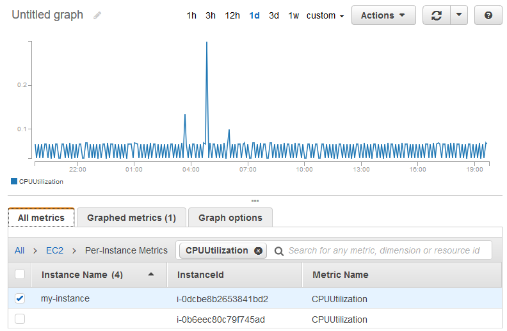Open the Actions dropdown menu
The width and height of the screenshot is (507, 331).
click(x=383, y=15)
